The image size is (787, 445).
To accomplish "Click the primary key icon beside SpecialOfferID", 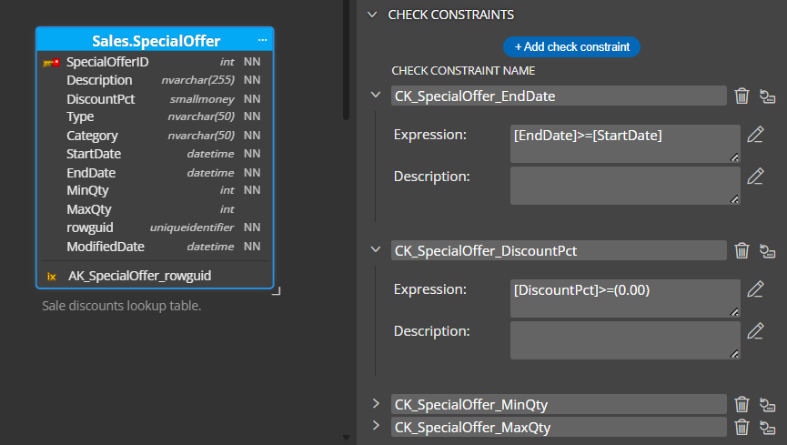I will coord(51,62).
